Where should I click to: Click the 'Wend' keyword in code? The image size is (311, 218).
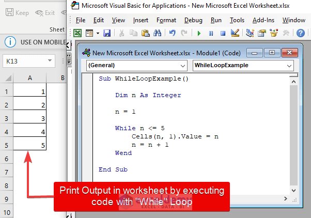[123, 153]
